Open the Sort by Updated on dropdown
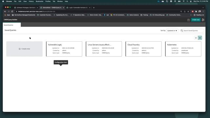The width and height of the screenshot is (210, 118). tap(172, 30)
